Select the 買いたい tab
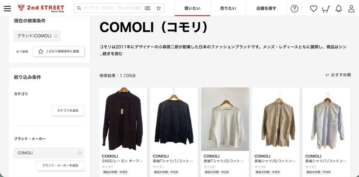This screenshot has height=177, width=359. (x=192, y=8)
